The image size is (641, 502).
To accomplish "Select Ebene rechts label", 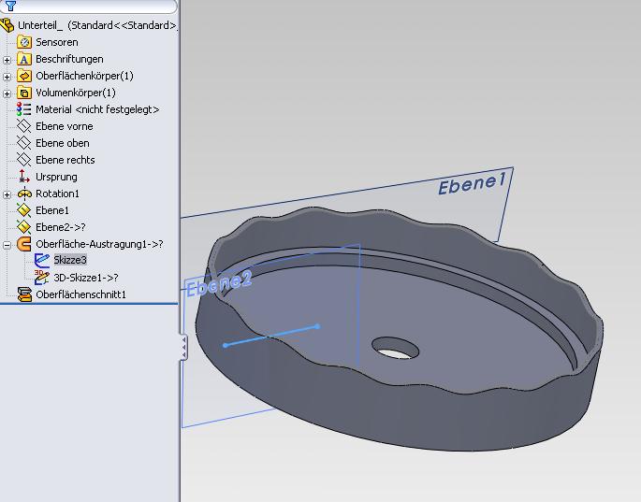I will click(65, 160).
